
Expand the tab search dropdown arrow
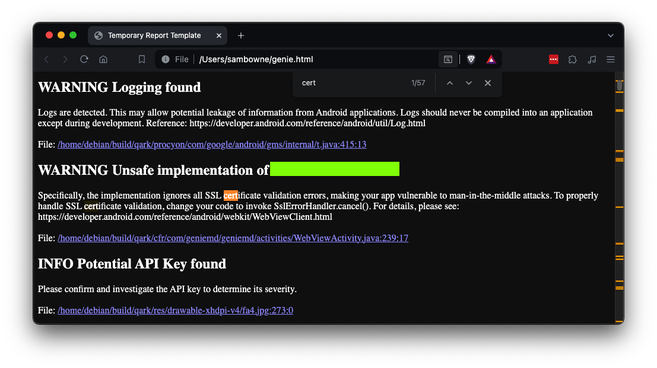[611, 36]
